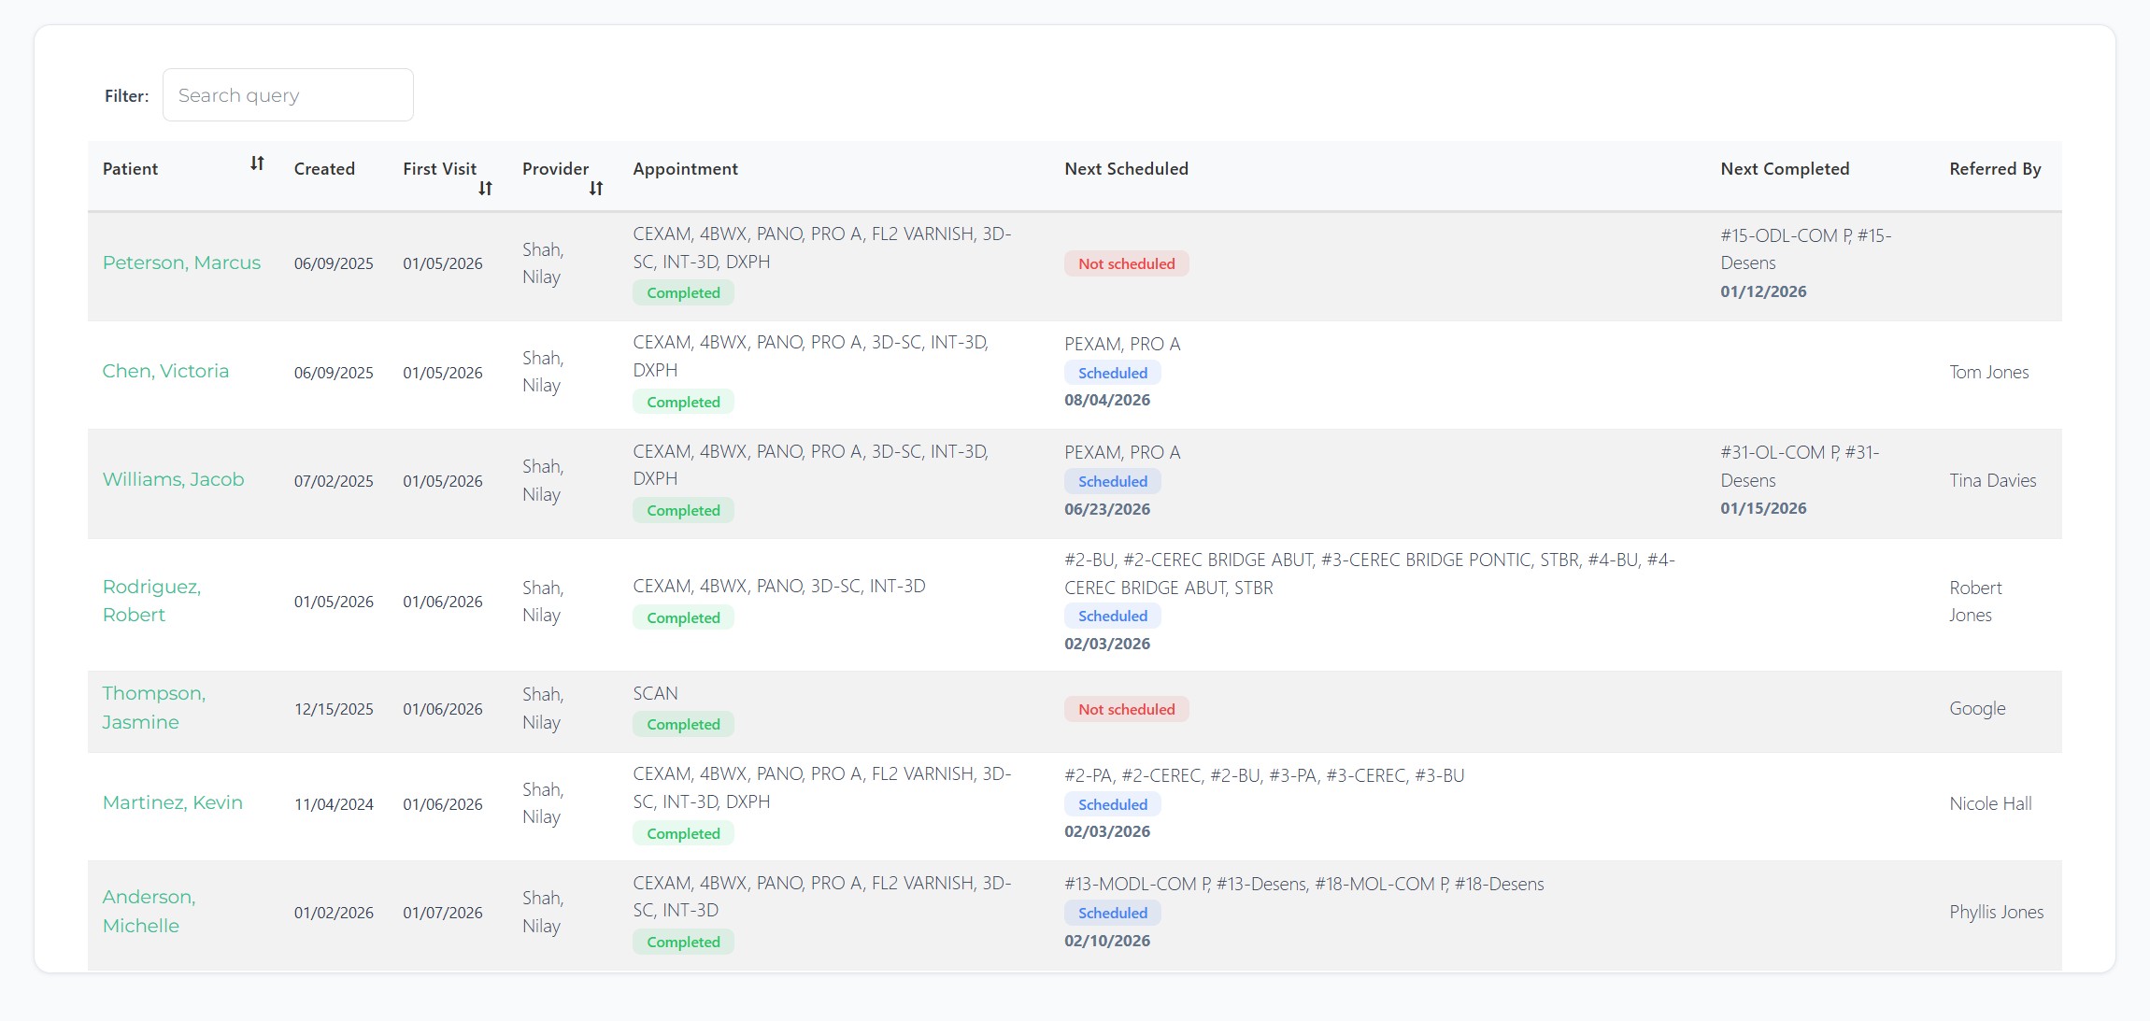Viewport: 2150px width, 1021px height.
Task: Click the Patient column sort icon
Action: pos(257,163)
